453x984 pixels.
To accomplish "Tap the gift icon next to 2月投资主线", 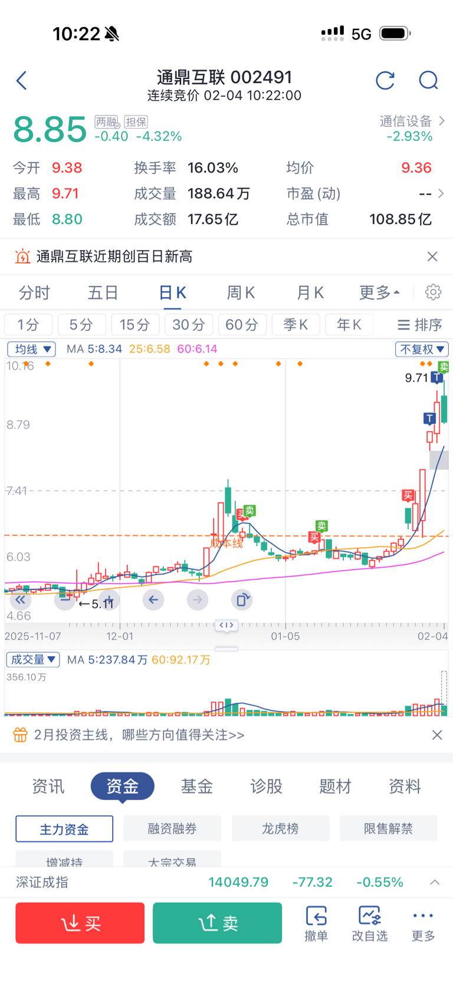I will (x=21, y=735).
